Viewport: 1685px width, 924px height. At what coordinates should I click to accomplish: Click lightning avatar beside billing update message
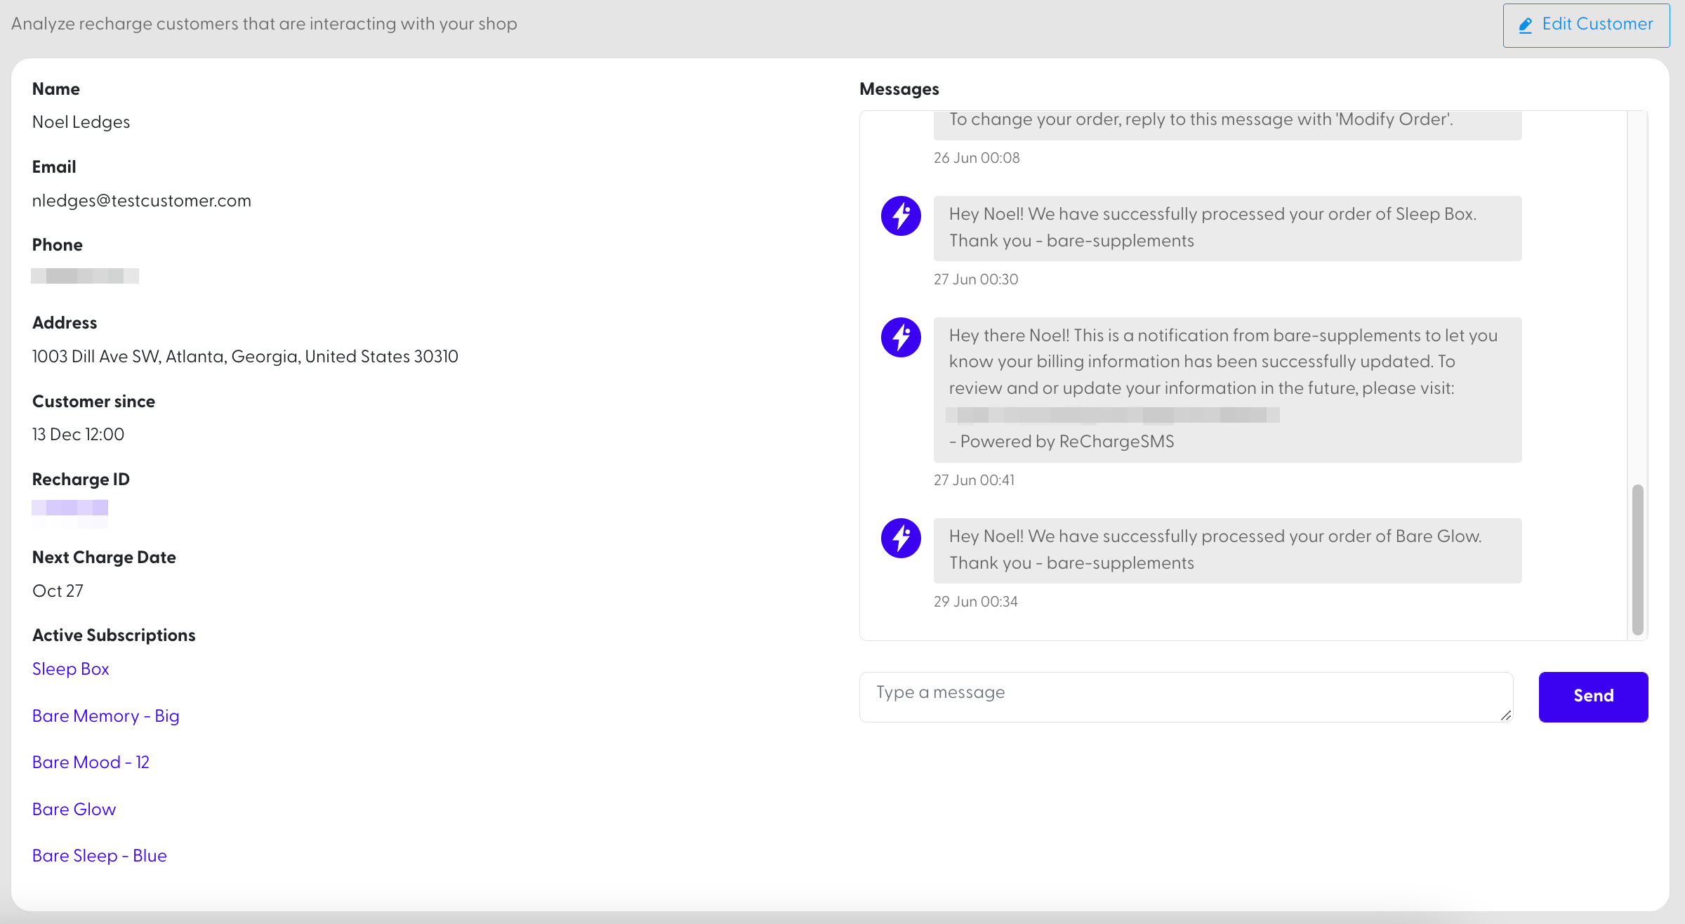[x=901, y=337]
